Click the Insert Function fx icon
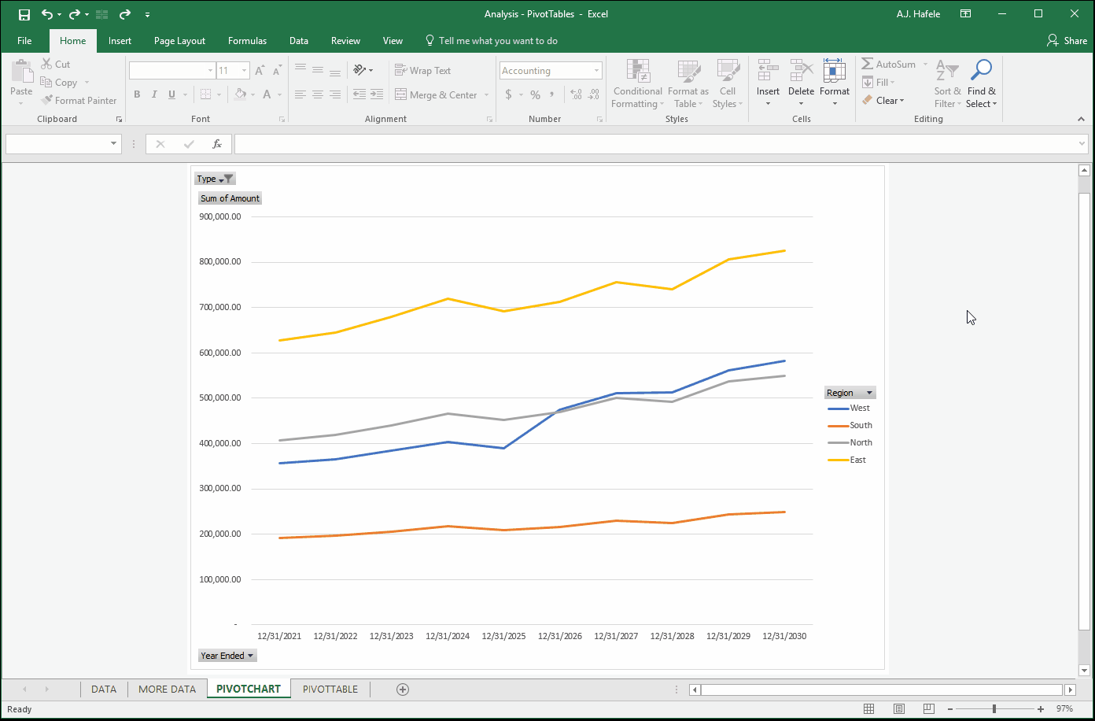This screenshot has height=721, width=1095. point(217,144)
